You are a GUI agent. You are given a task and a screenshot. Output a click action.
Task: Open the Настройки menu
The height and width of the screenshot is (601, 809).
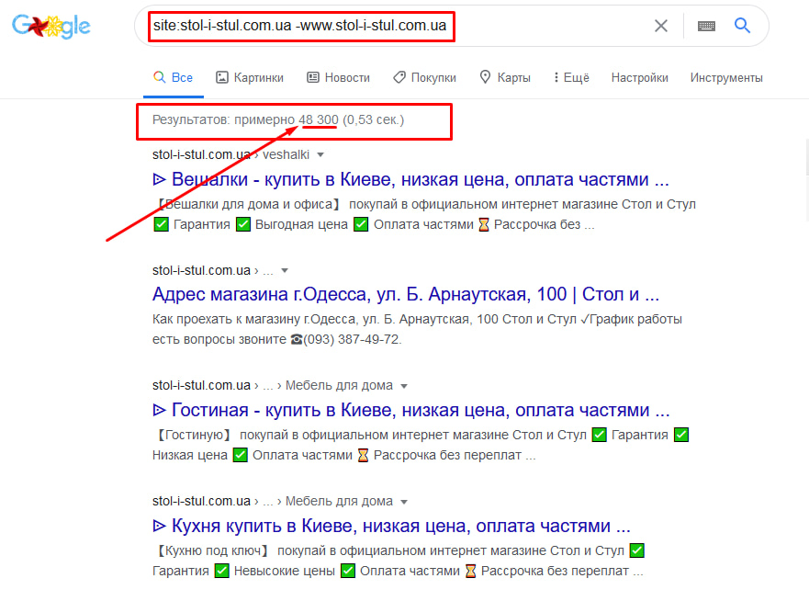(639, 77)
